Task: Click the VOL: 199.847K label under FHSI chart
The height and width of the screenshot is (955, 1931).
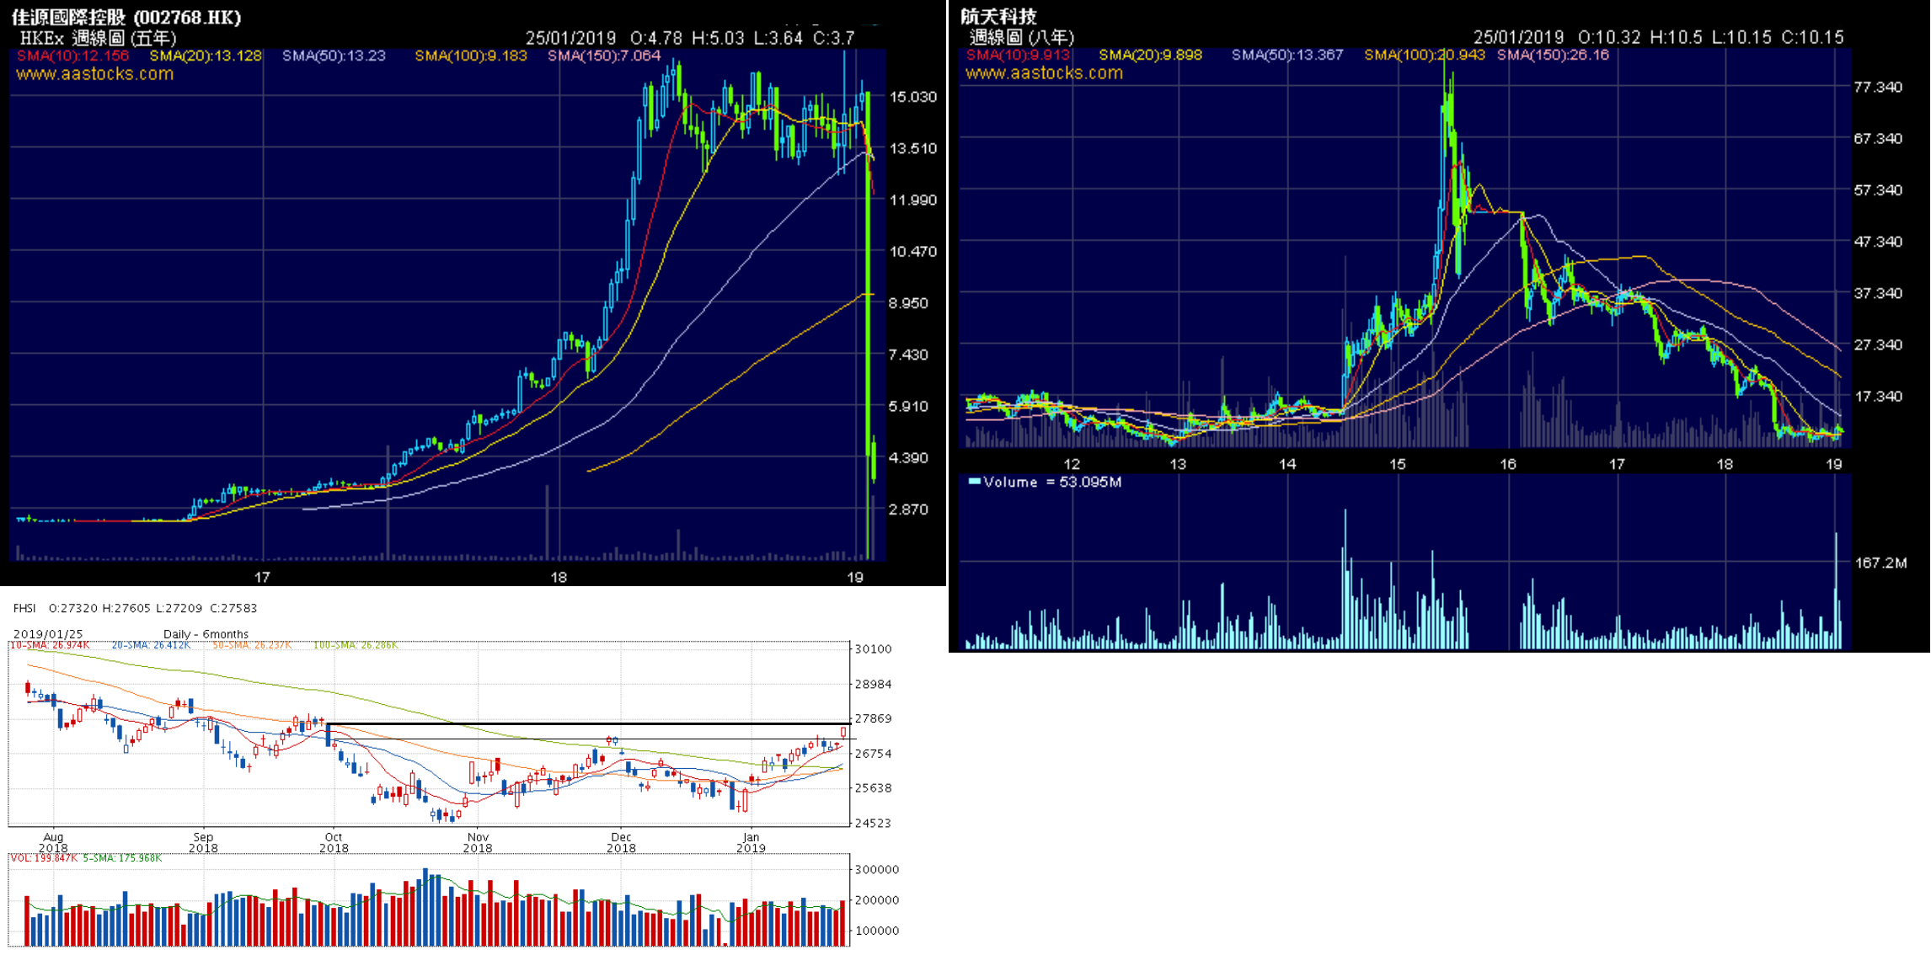Action: pos(44,858)
